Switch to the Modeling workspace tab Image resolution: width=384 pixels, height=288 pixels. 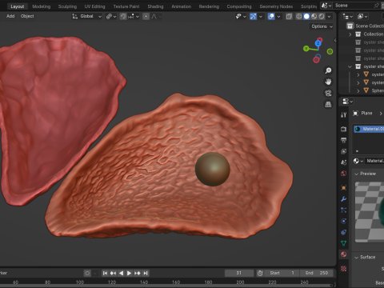point(42,6)
